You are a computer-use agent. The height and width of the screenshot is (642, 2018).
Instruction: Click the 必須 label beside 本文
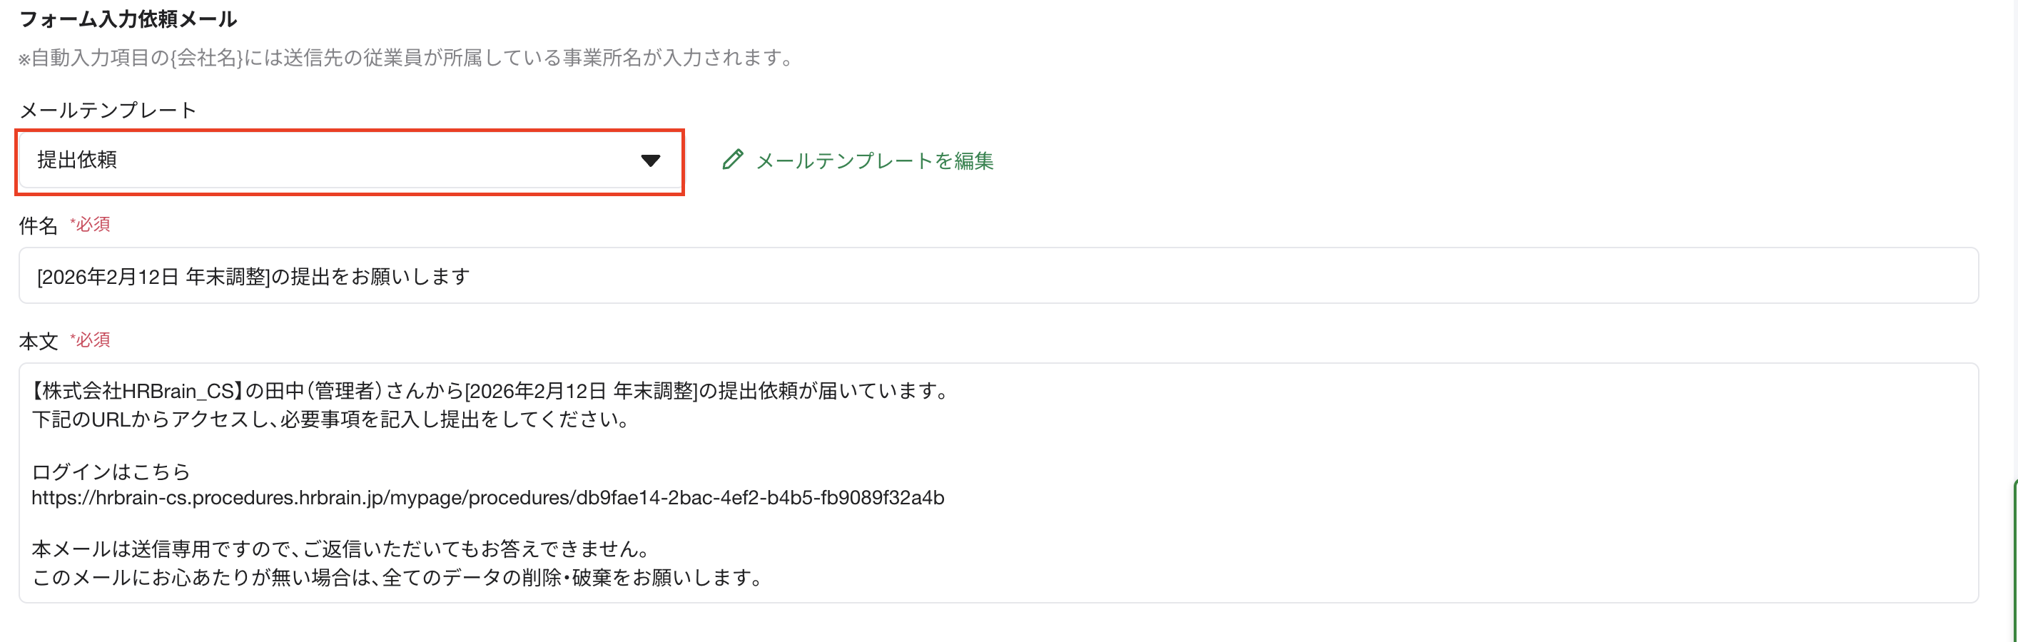(x=90, y=340)
